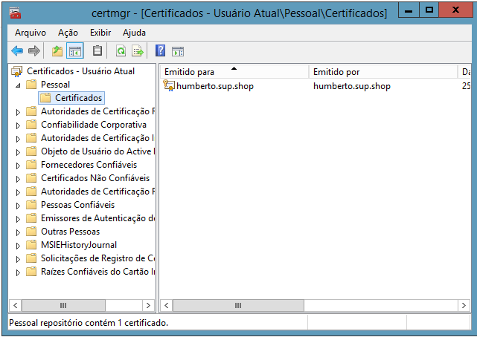The width and height of the screenshot is (477, 337).
Task: Go up one level folder icon
Action: coord(57,51)
